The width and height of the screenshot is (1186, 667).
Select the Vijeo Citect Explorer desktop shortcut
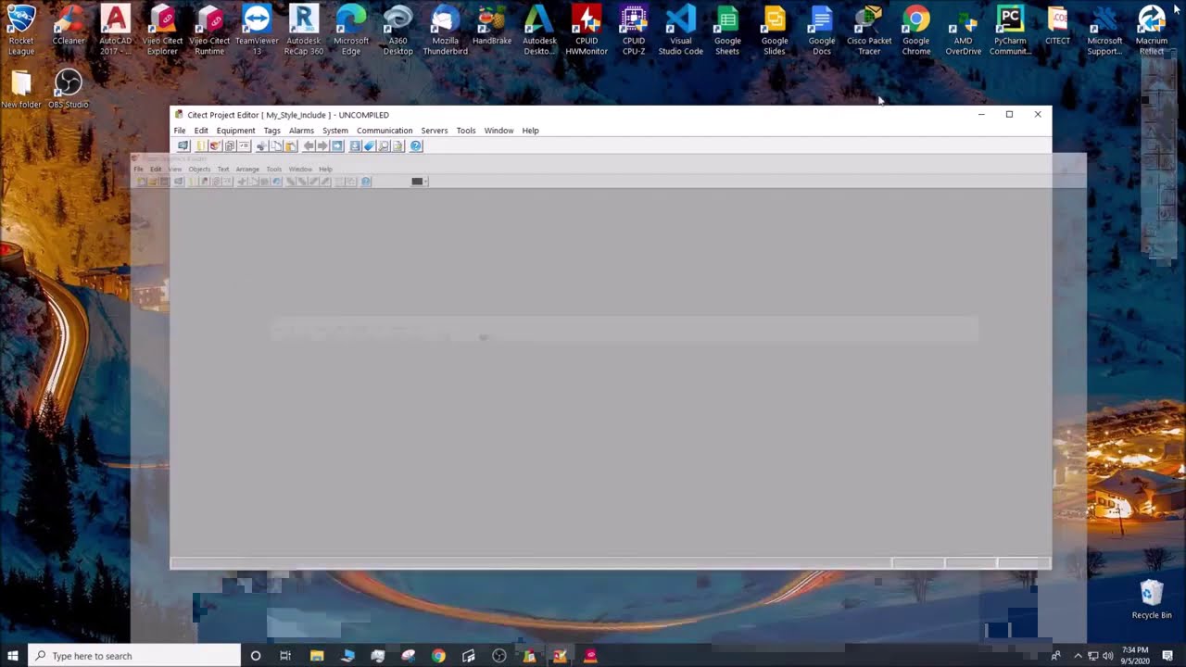pos(162,30)
